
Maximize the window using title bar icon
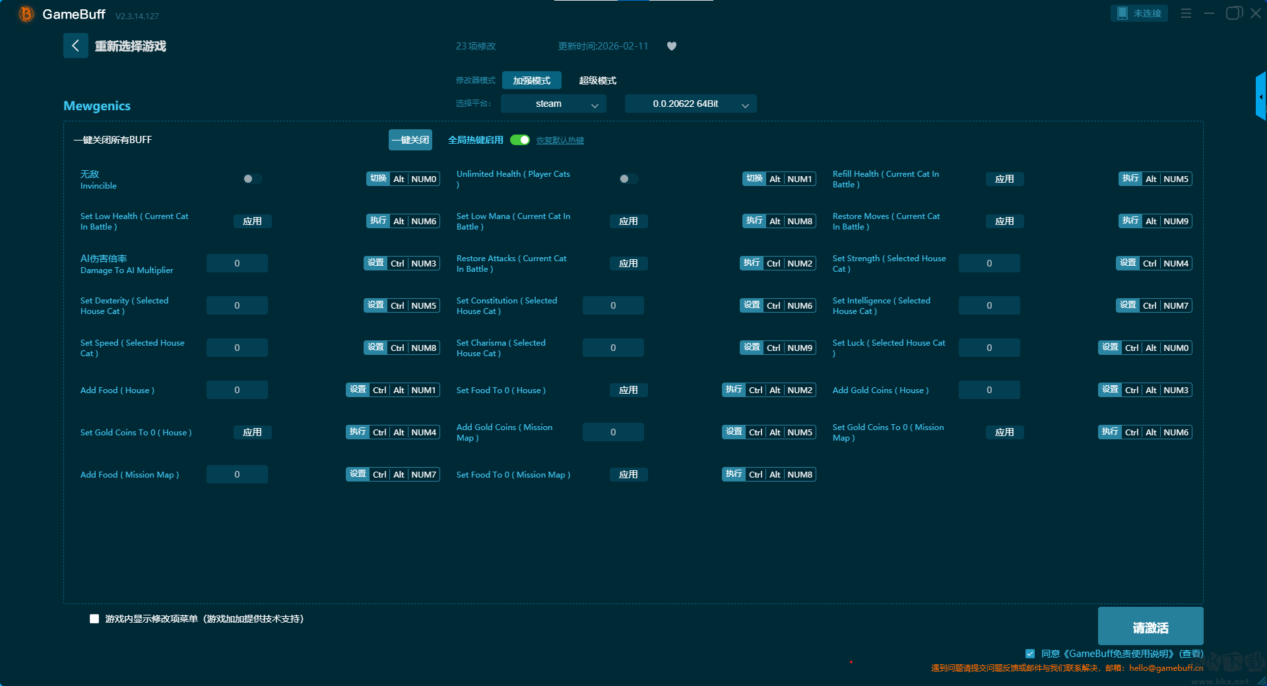pyautogui.click(x=1233, y=13)
